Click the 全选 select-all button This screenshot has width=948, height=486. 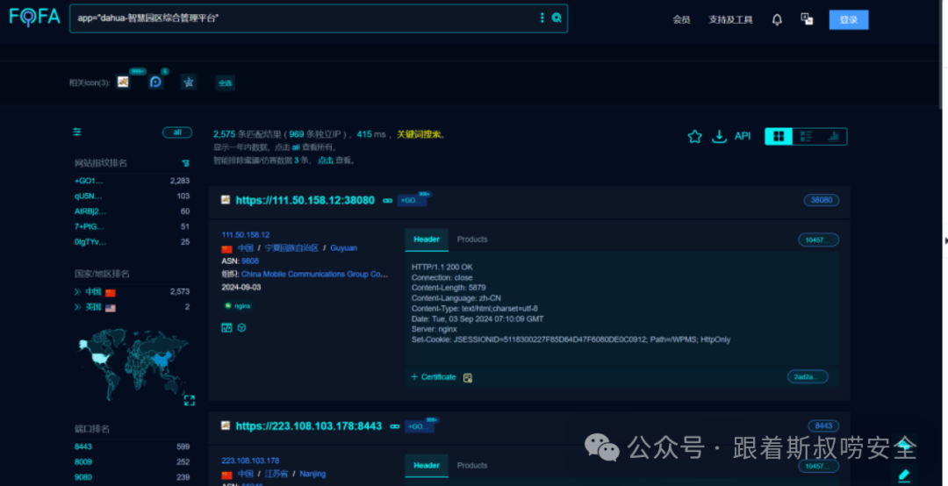[x=225, y=82]
